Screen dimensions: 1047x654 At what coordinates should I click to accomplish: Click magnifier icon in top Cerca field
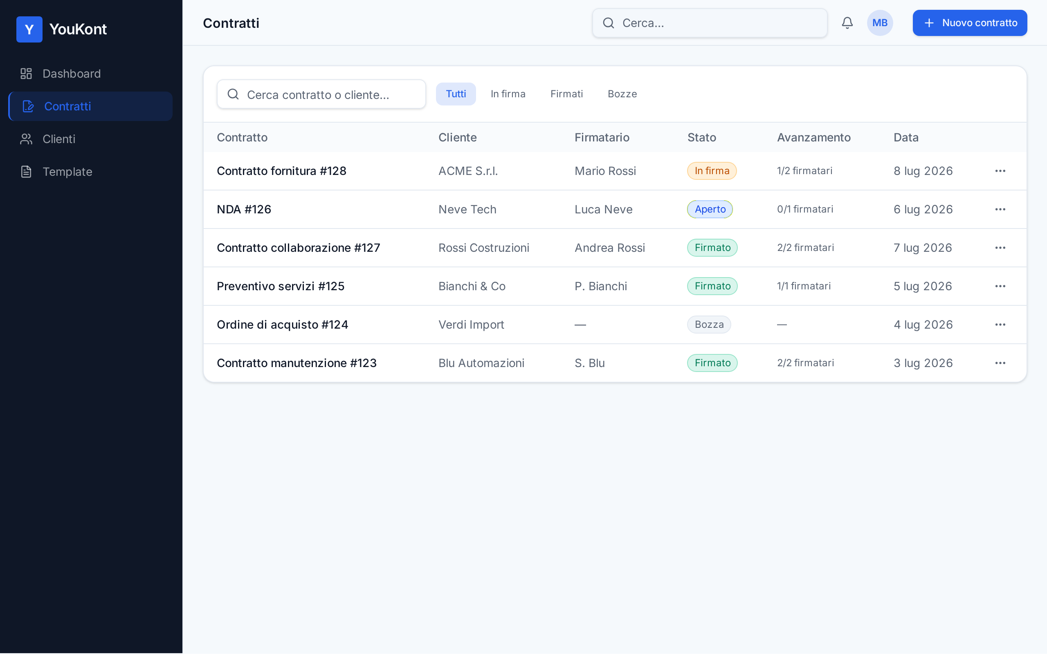tap(608, 23)
